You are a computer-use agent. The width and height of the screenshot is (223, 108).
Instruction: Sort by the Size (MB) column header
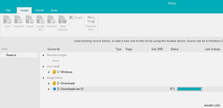[159, 49]
